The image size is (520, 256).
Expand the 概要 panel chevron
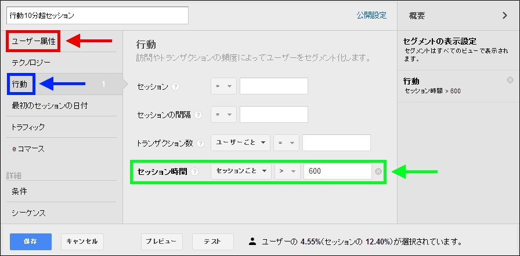pyautogui.click(x=505, y=16)
